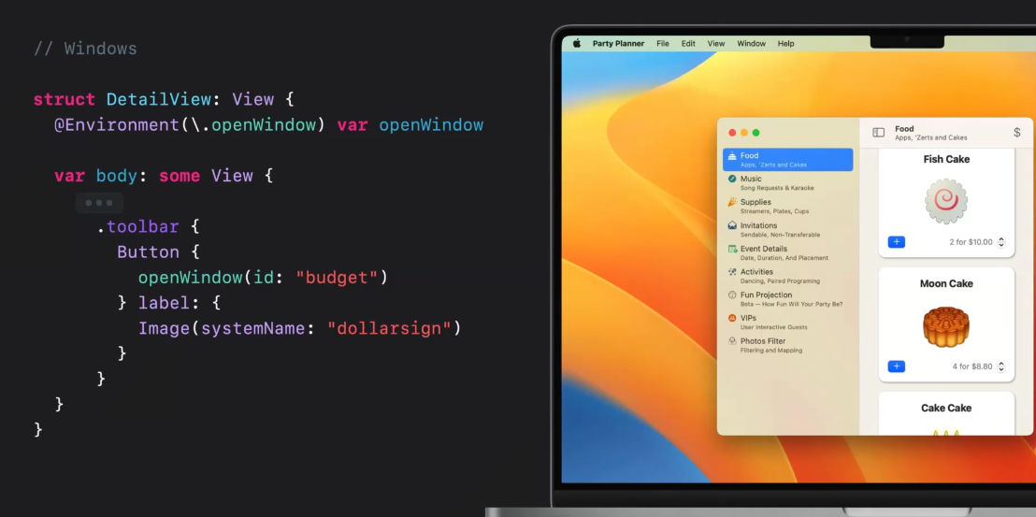Select VIPs in the sidebar
Screen dimensions: 1036x517
(787, 323)
